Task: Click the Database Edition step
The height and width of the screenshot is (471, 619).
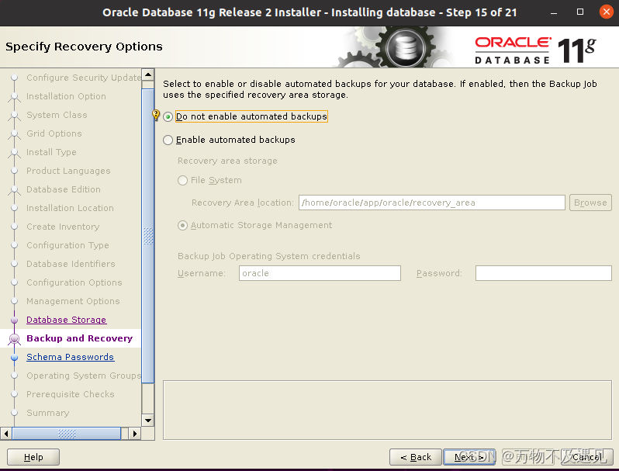Action: pos(63,189)
